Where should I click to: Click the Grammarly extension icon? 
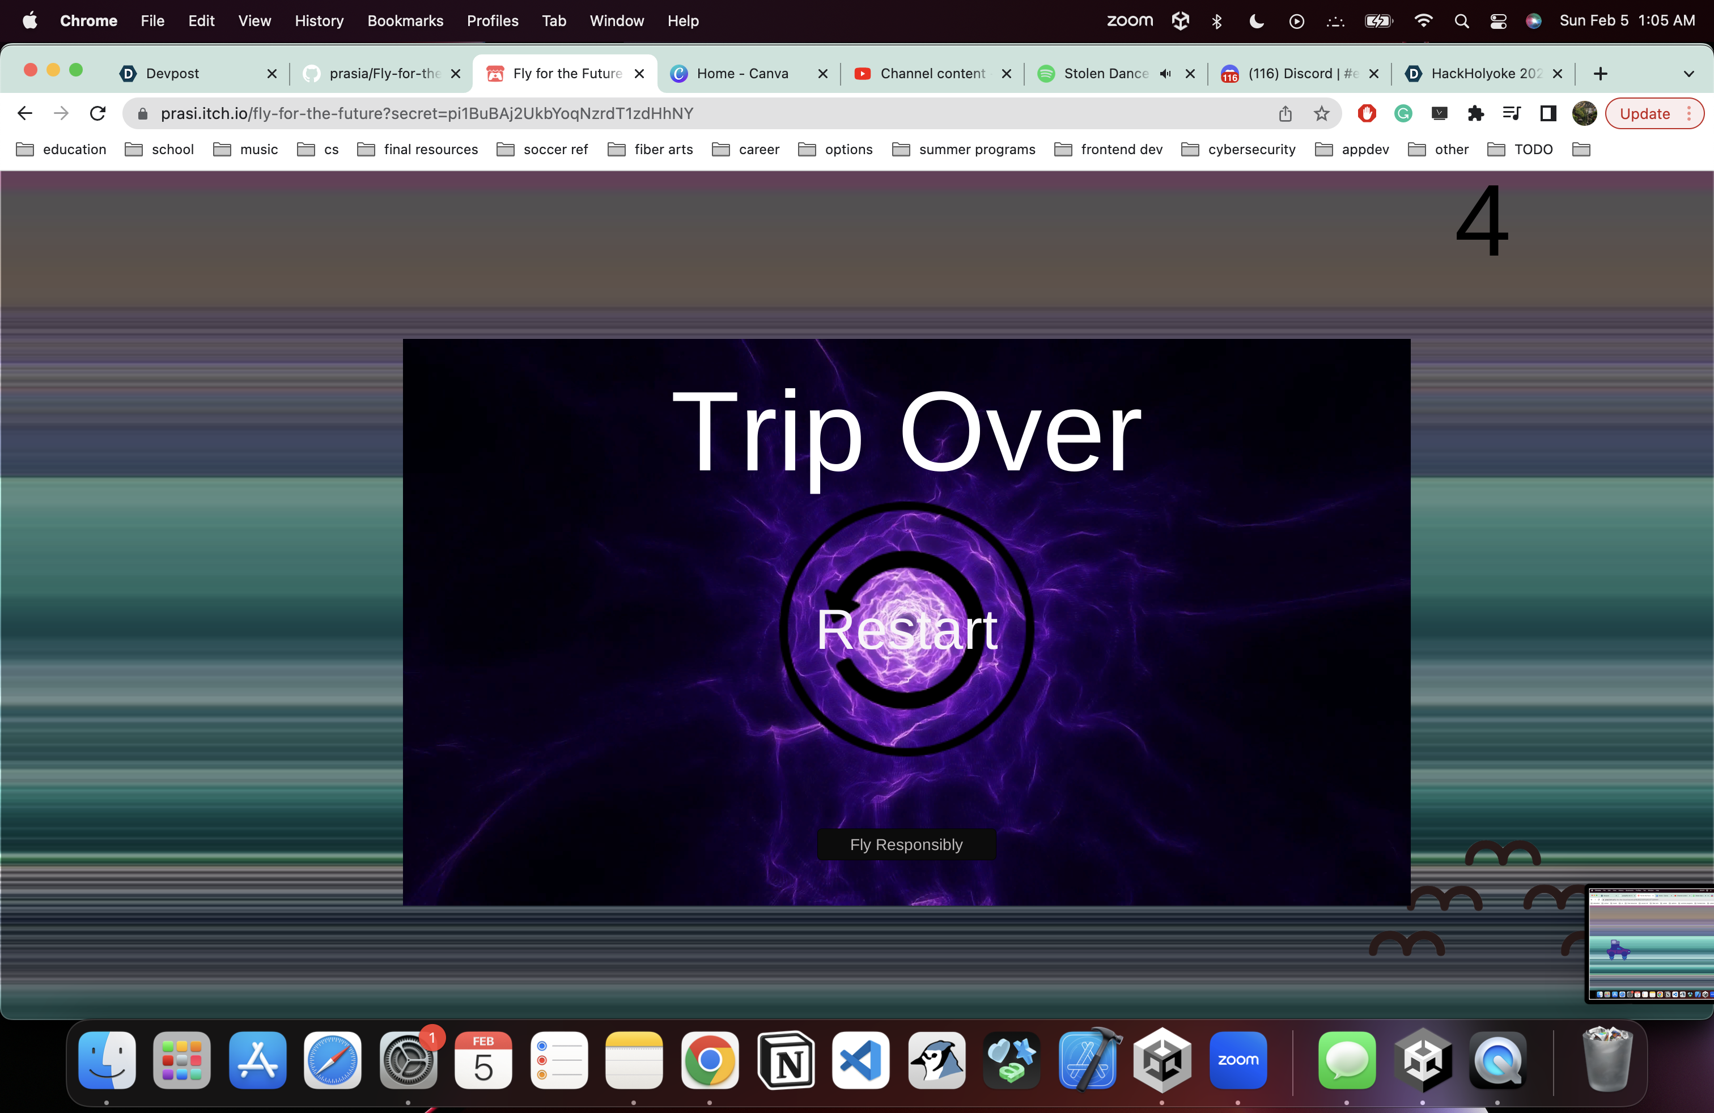[1403, 114]
